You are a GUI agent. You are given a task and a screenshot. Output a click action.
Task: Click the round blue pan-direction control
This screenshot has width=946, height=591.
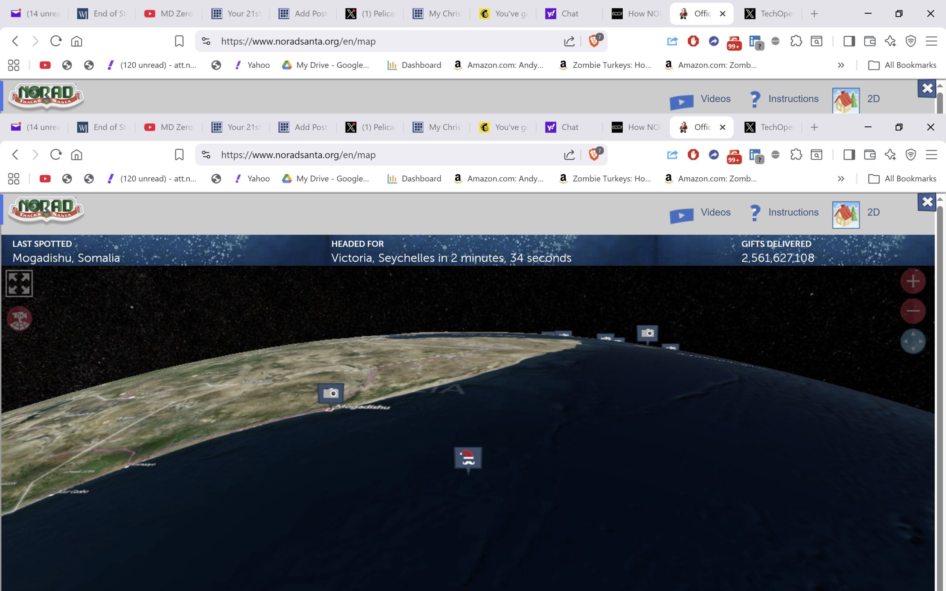(913, 341)
